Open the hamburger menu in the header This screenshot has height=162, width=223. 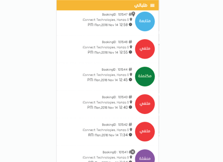pyautogui.click(x=152, y=6)
